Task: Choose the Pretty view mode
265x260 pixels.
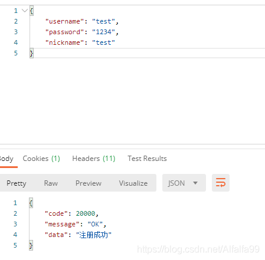Action: coord(17,183)
